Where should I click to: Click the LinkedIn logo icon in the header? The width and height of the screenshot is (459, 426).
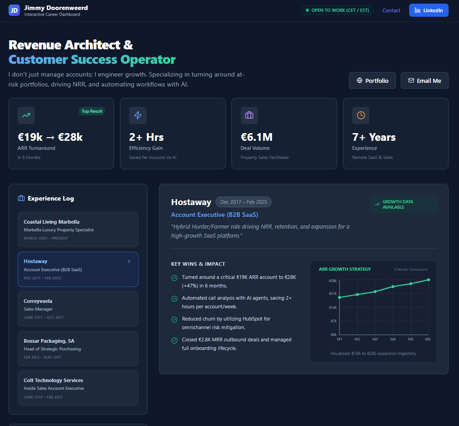[417, 10]
